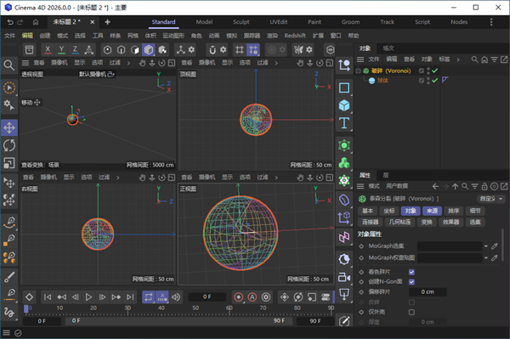The image size is (510, 339).
Task: Open the 坐标 attribute tab button
Action: coord(389,211)
